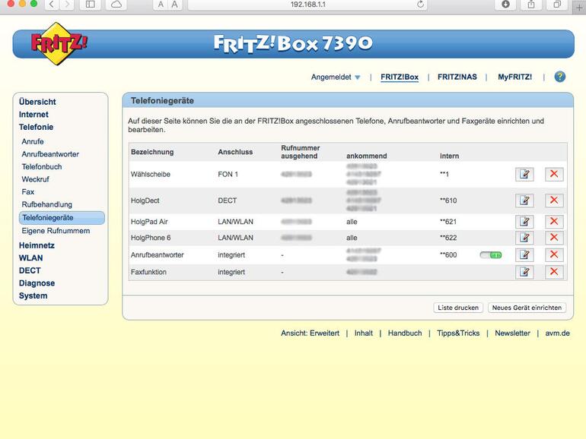Click the HolgPhone 6 device name

(150, 238)
